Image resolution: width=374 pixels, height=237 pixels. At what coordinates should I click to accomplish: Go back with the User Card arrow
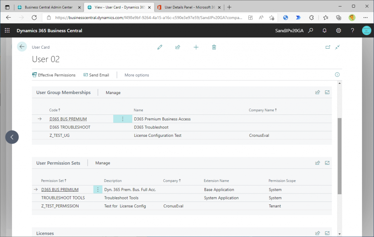tap(22, 47)
